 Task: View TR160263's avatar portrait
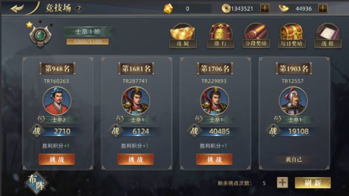57,101
